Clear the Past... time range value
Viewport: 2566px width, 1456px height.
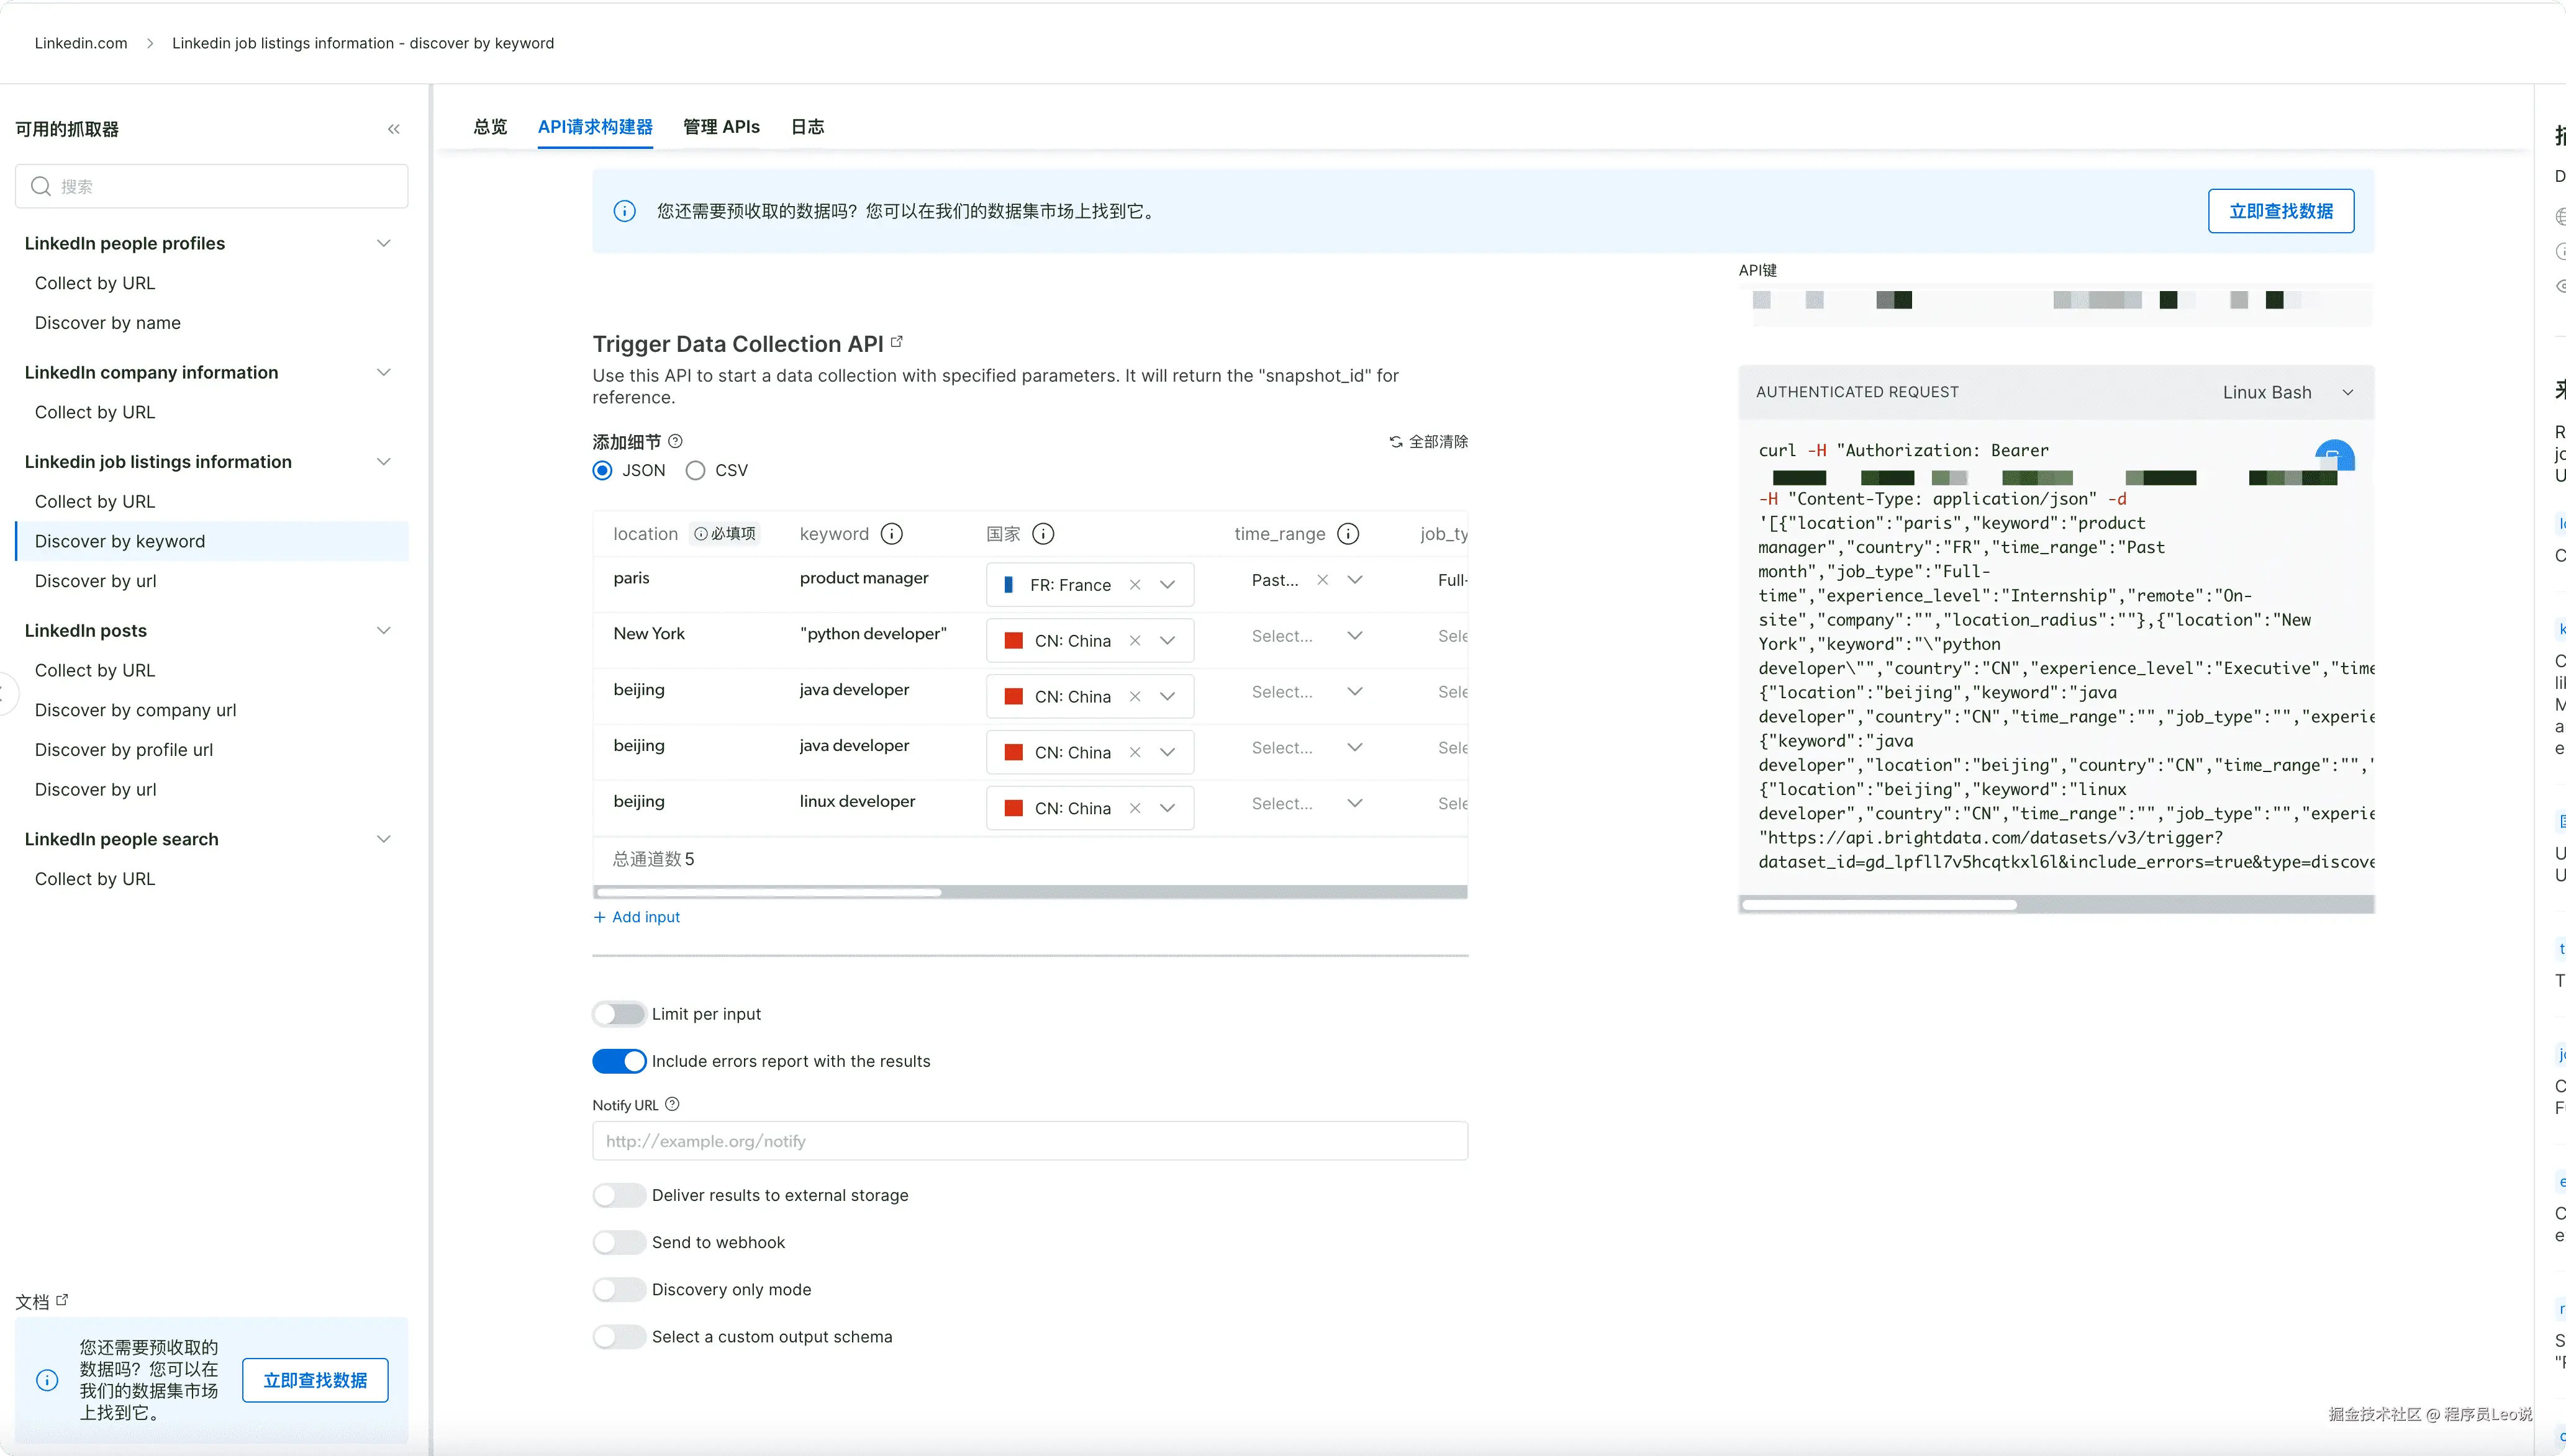1322,580
